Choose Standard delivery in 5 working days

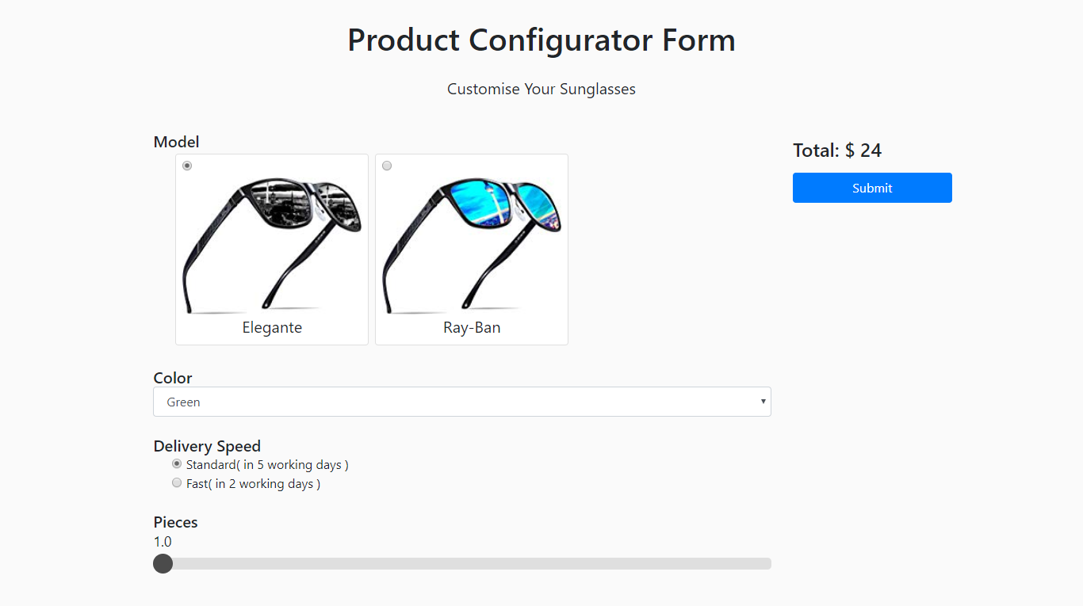(x=177, y=463)
